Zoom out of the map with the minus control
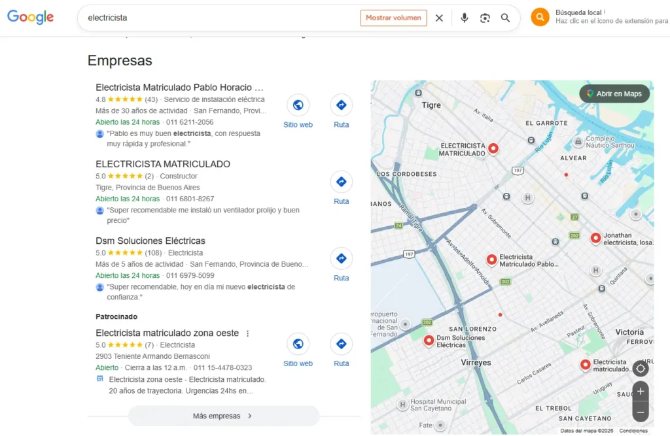 [640, 412]
